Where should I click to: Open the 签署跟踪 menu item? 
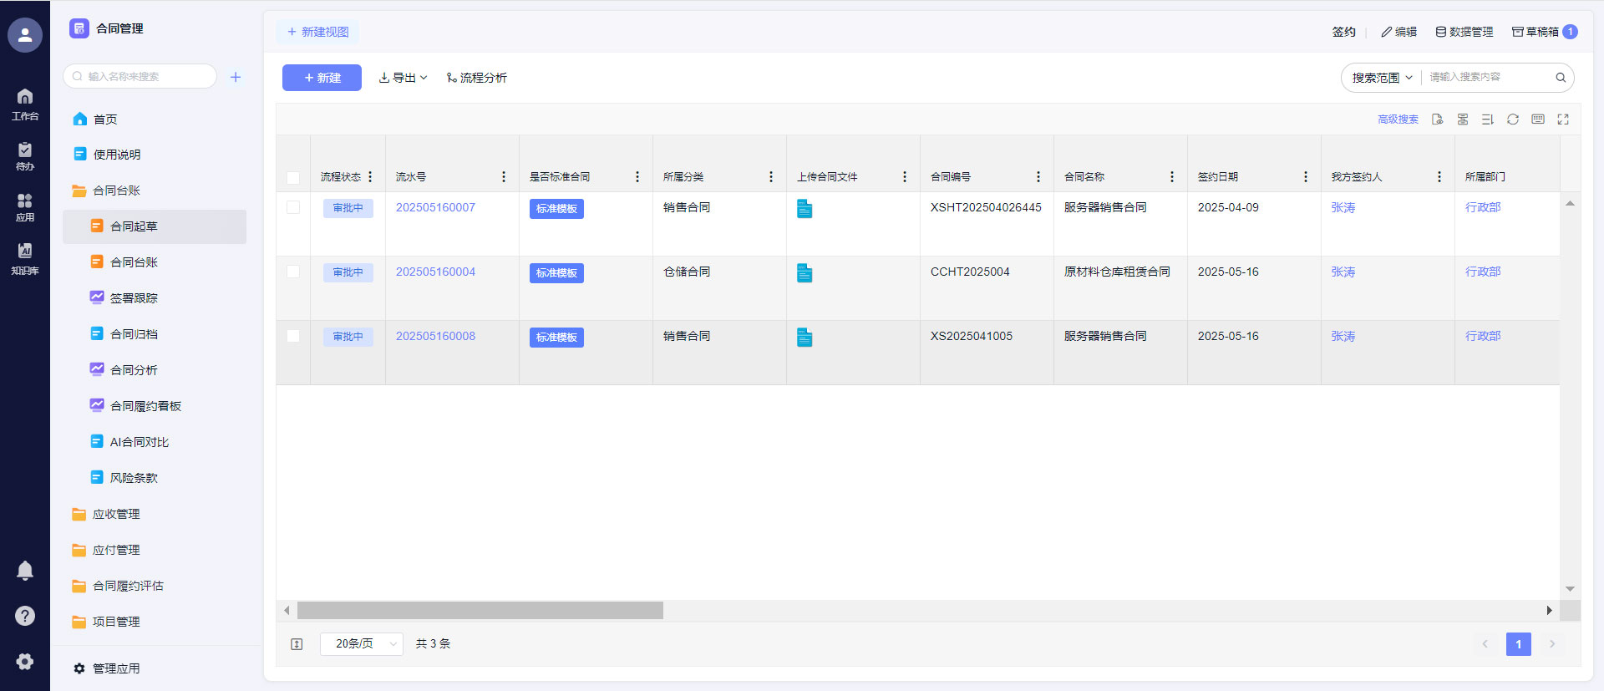click(134, 298)
